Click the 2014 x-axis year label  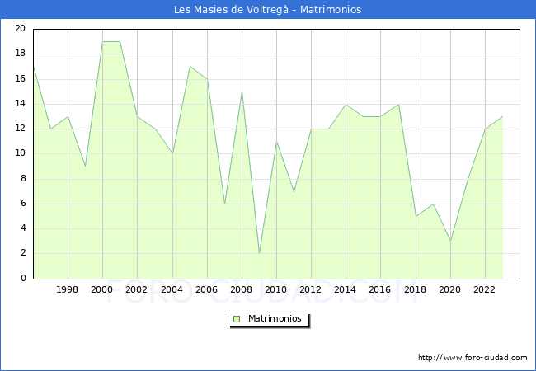[346, 290]
